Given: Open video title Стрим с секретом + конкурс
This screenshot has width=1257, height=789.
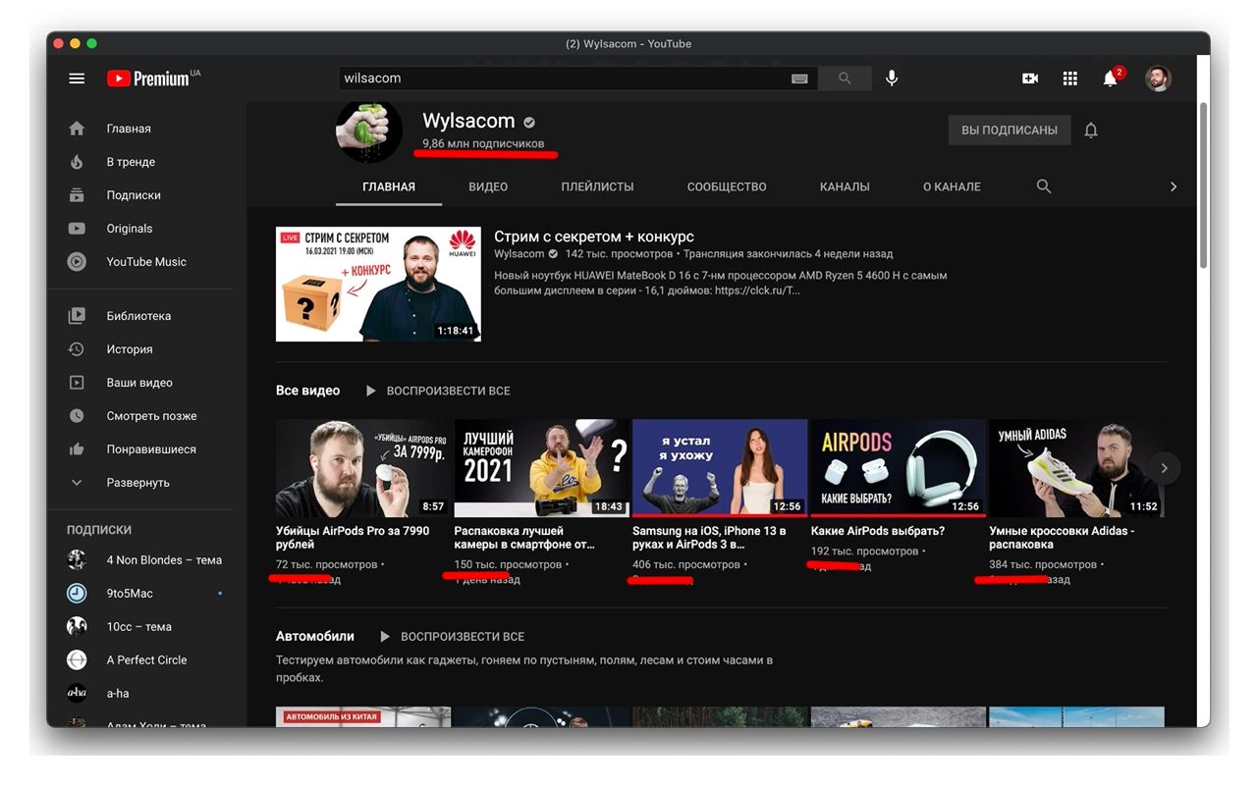Looking at the screenshot, I should pyautogui.click(x=593, y=237).
